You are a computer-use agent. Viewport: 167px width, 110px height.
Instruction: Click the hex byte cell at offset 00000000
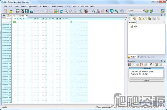point(14,22)
